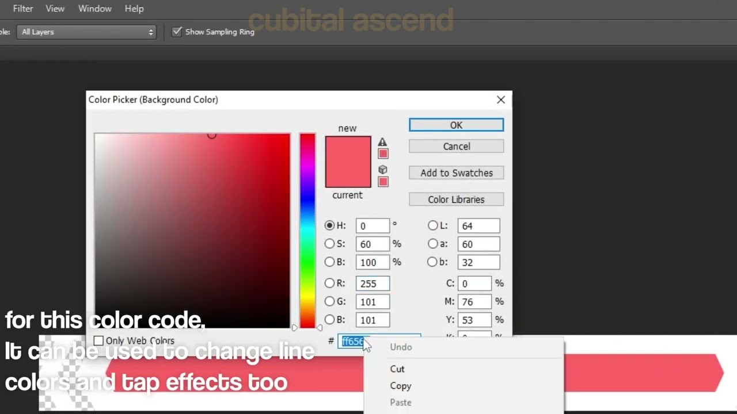Open the Help menu
Image resolution: width=737 pixels, height=414 pixels.
coord(134,9)
